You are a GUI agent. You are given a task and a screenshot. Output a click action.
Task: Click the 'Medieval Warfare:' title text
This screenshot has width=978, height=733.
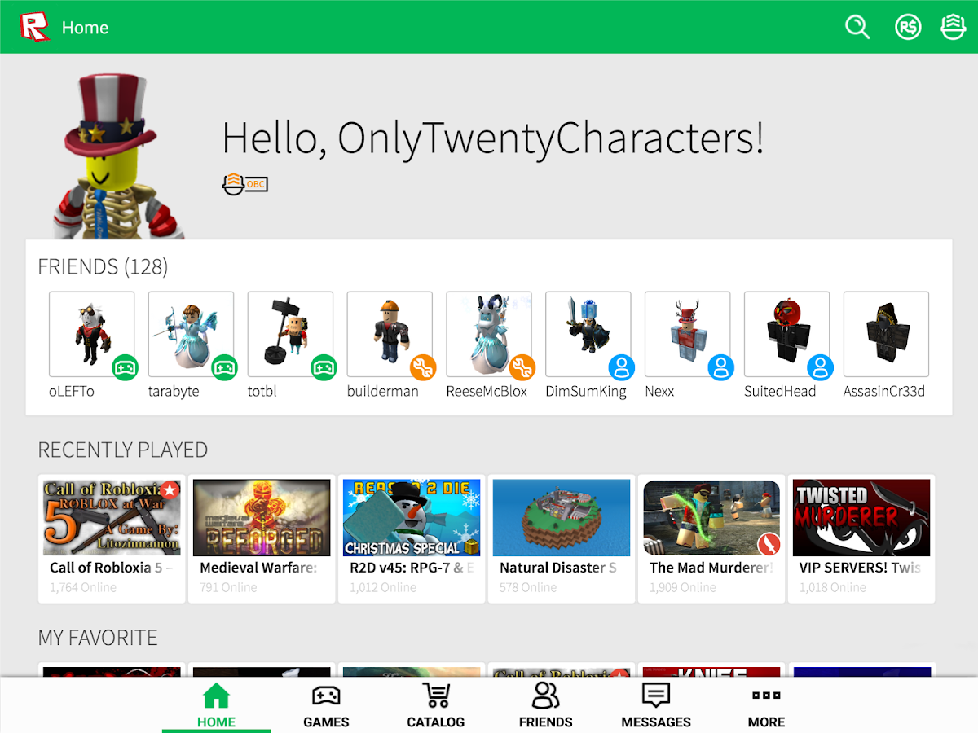click(x=258, y=568)
